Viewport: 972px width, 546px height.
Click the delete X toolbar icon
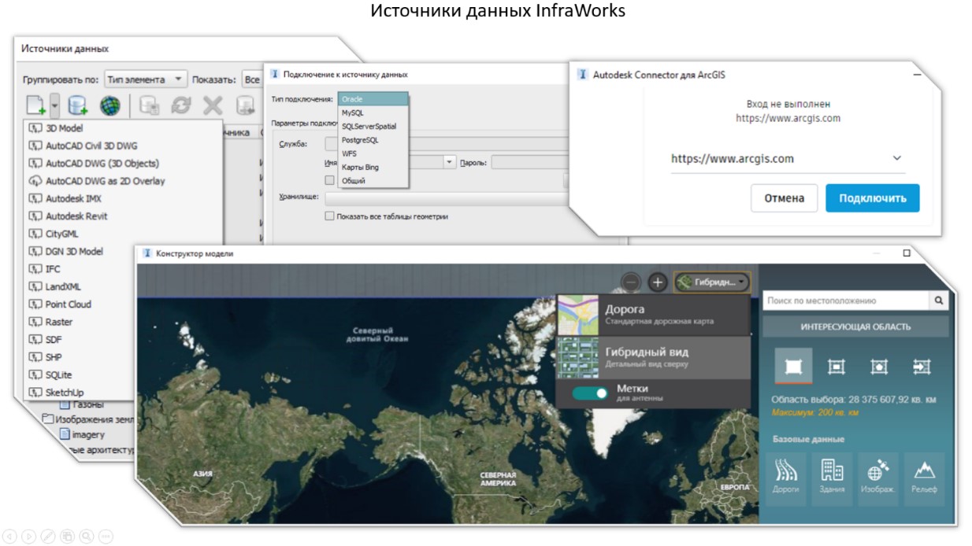click(213, 105)
